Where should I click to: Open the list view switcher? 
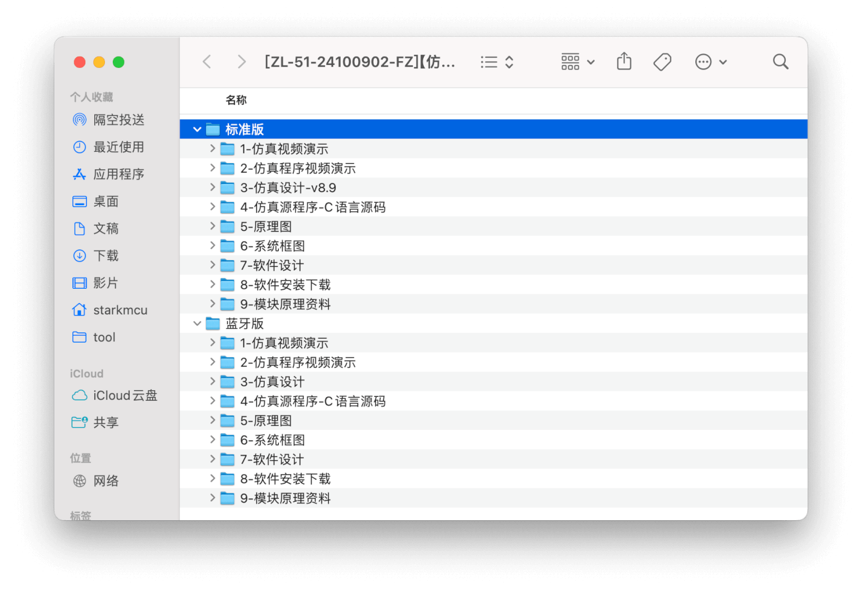click(497, 62)
